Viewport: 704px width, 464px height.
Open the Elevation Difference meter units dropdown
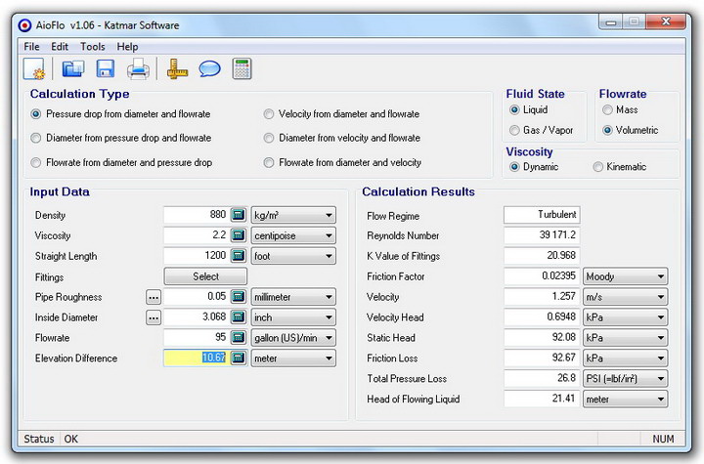pyautogui.click(x=293, y=359)
